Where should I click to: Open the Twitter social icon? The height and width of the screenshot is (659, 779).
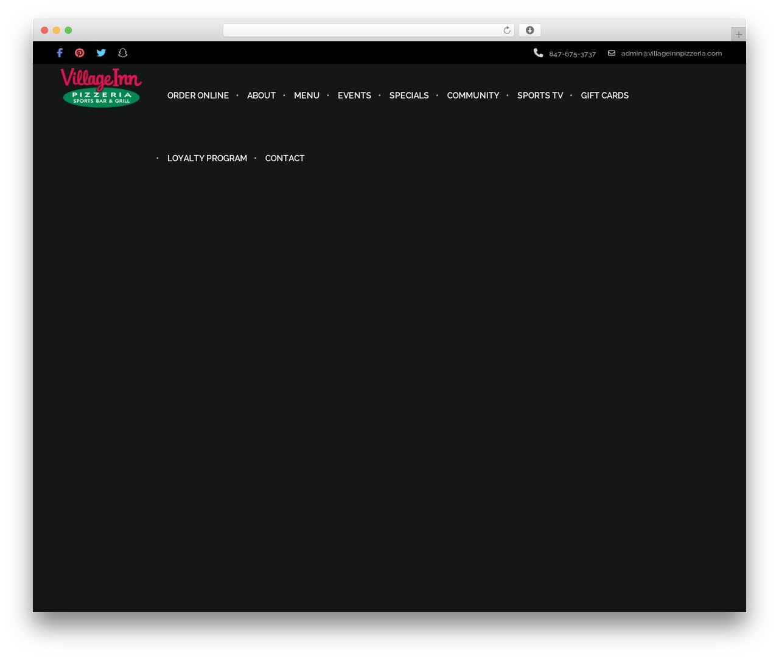click(x=101, y=53)
